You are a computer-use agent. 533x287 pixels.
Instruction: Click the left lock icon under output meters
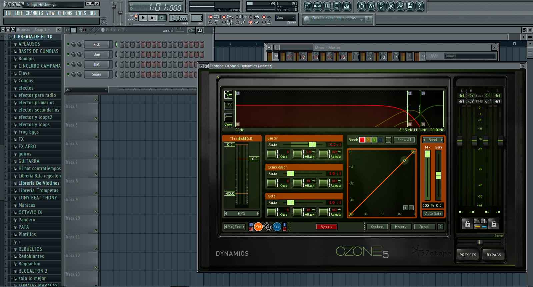click(x=468, y=224)
